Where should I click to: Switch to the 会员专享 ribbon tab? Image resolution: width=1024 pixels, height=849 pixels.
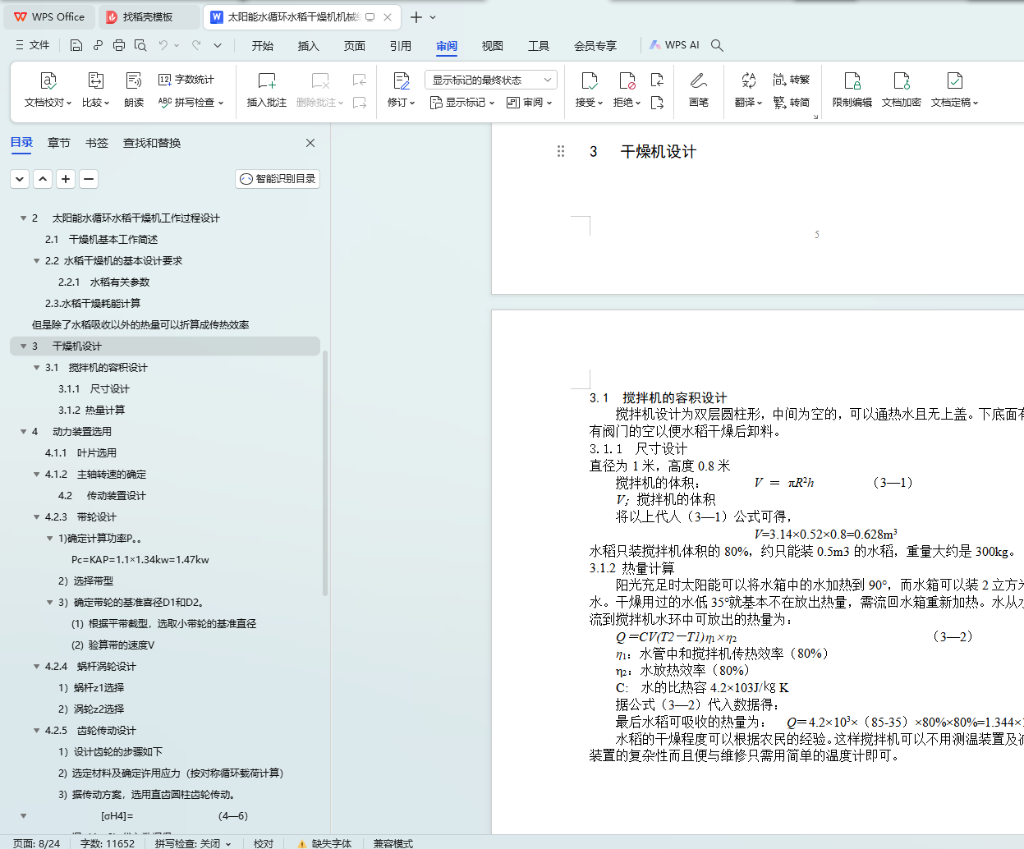pyautogui.click(x=595, y=46)
